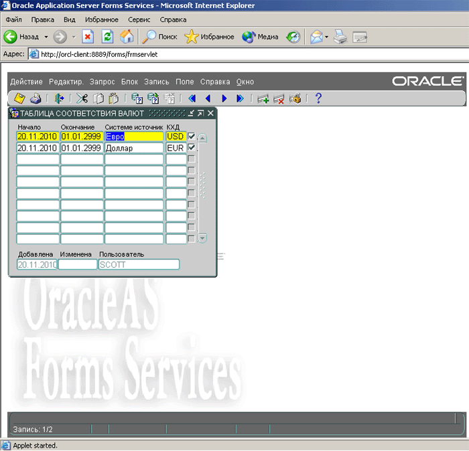469x451 pixels.
Task: Open the IE Вид menu
Action: pyautogui.click(x=70, y=19)
